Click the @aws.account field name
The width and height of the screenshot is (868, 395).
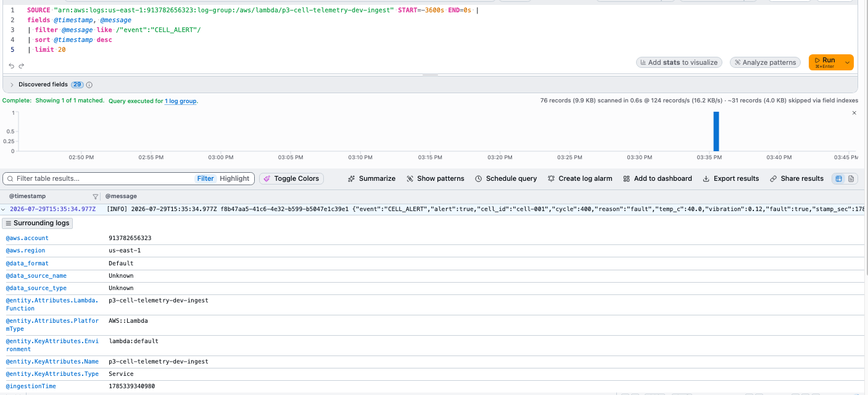click(x=27, y=238)
